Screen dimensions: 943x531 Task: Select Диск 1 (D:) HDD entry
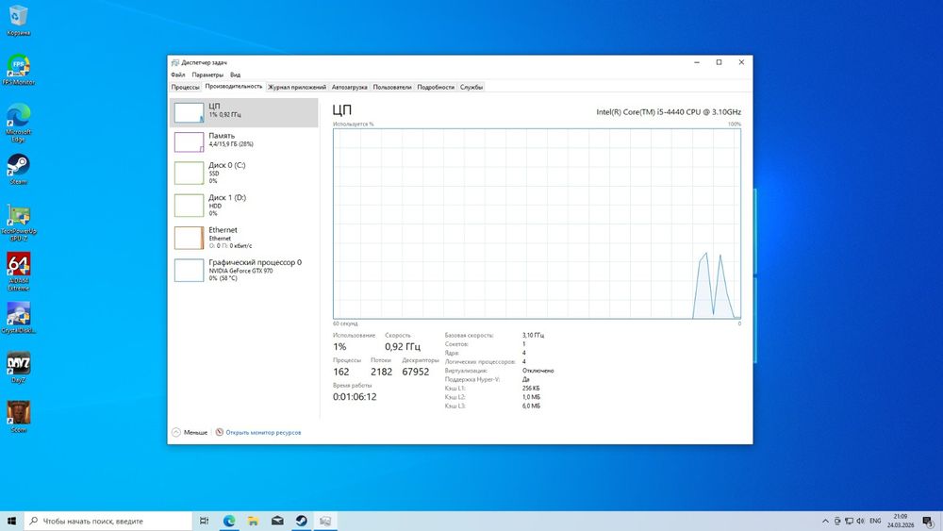click(243, 205)
